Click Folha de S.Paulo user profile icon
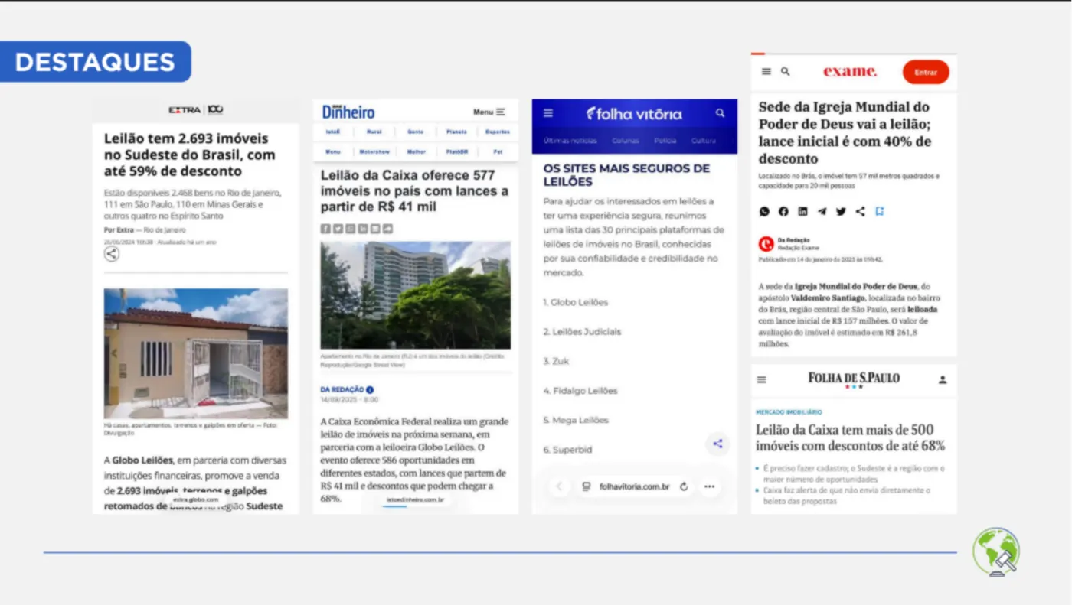 coord(943,379)
